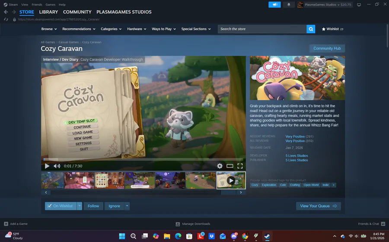Open File Explorer from the taskbar
Screen dimensions: 389x242
click(x=167, y=236)
